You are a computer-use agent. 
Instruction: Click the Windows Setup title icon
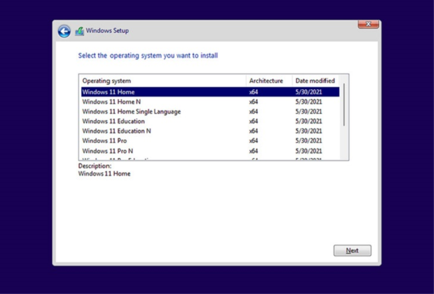click(x=80, y=31)
